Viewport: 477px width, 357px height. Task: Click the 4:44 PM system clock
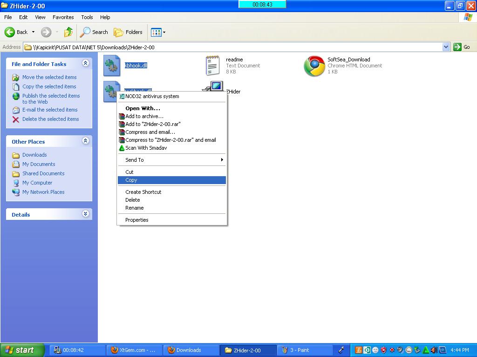coord(460,350)
